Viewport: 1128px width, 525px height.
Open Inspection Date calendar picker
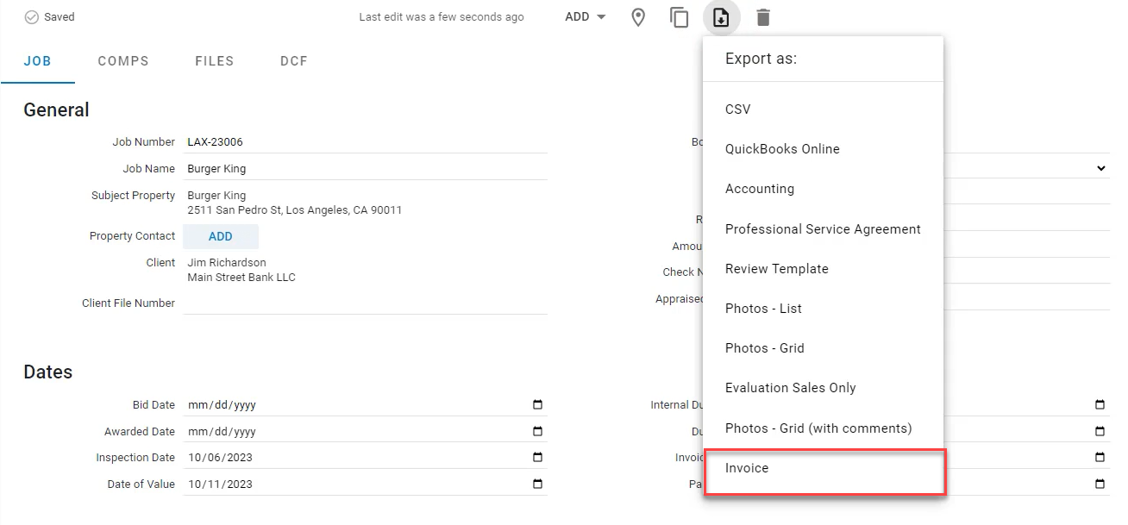[x=538, y=458]
